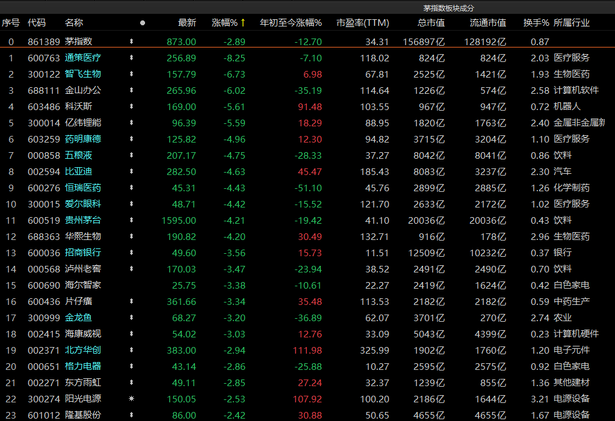Click the 银行 industry cell for 招商银行
This screenshot has height=421, width=615.
click(563, 253)
